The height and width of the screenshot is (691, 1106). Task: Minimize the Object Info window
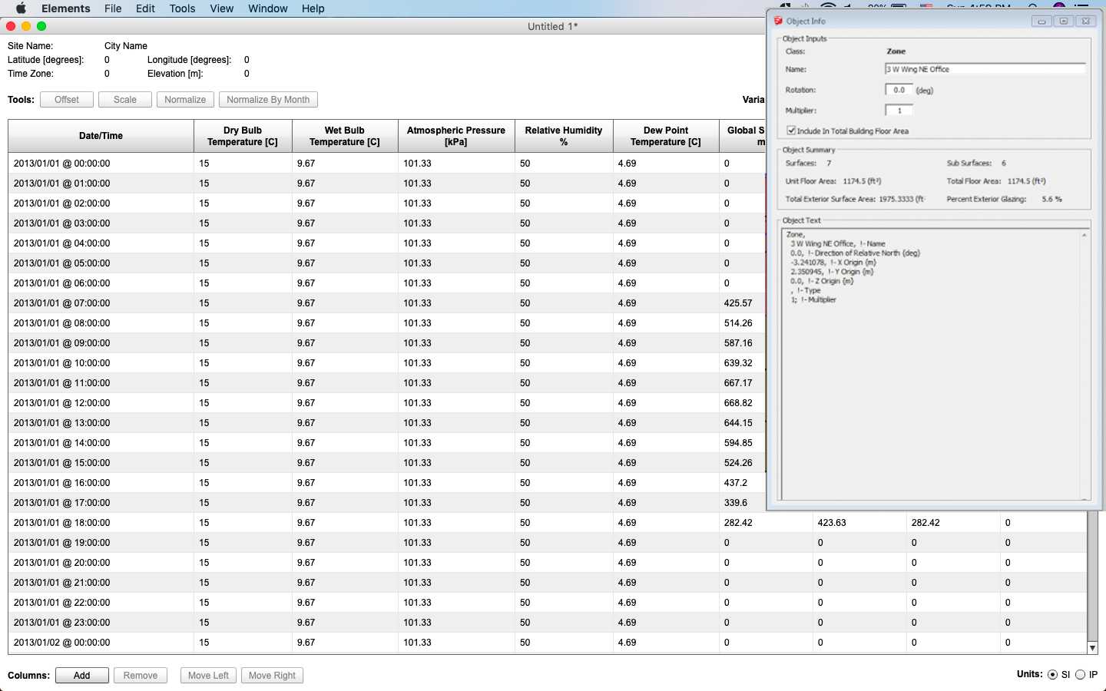tap(1041, 21)
